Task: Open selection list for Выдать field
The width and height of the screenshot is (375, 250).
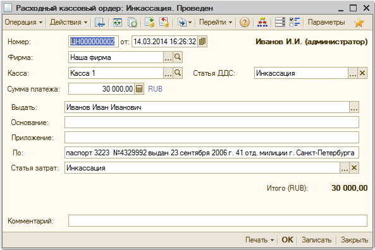Action: pyautogui.click(x=354, y=107)
